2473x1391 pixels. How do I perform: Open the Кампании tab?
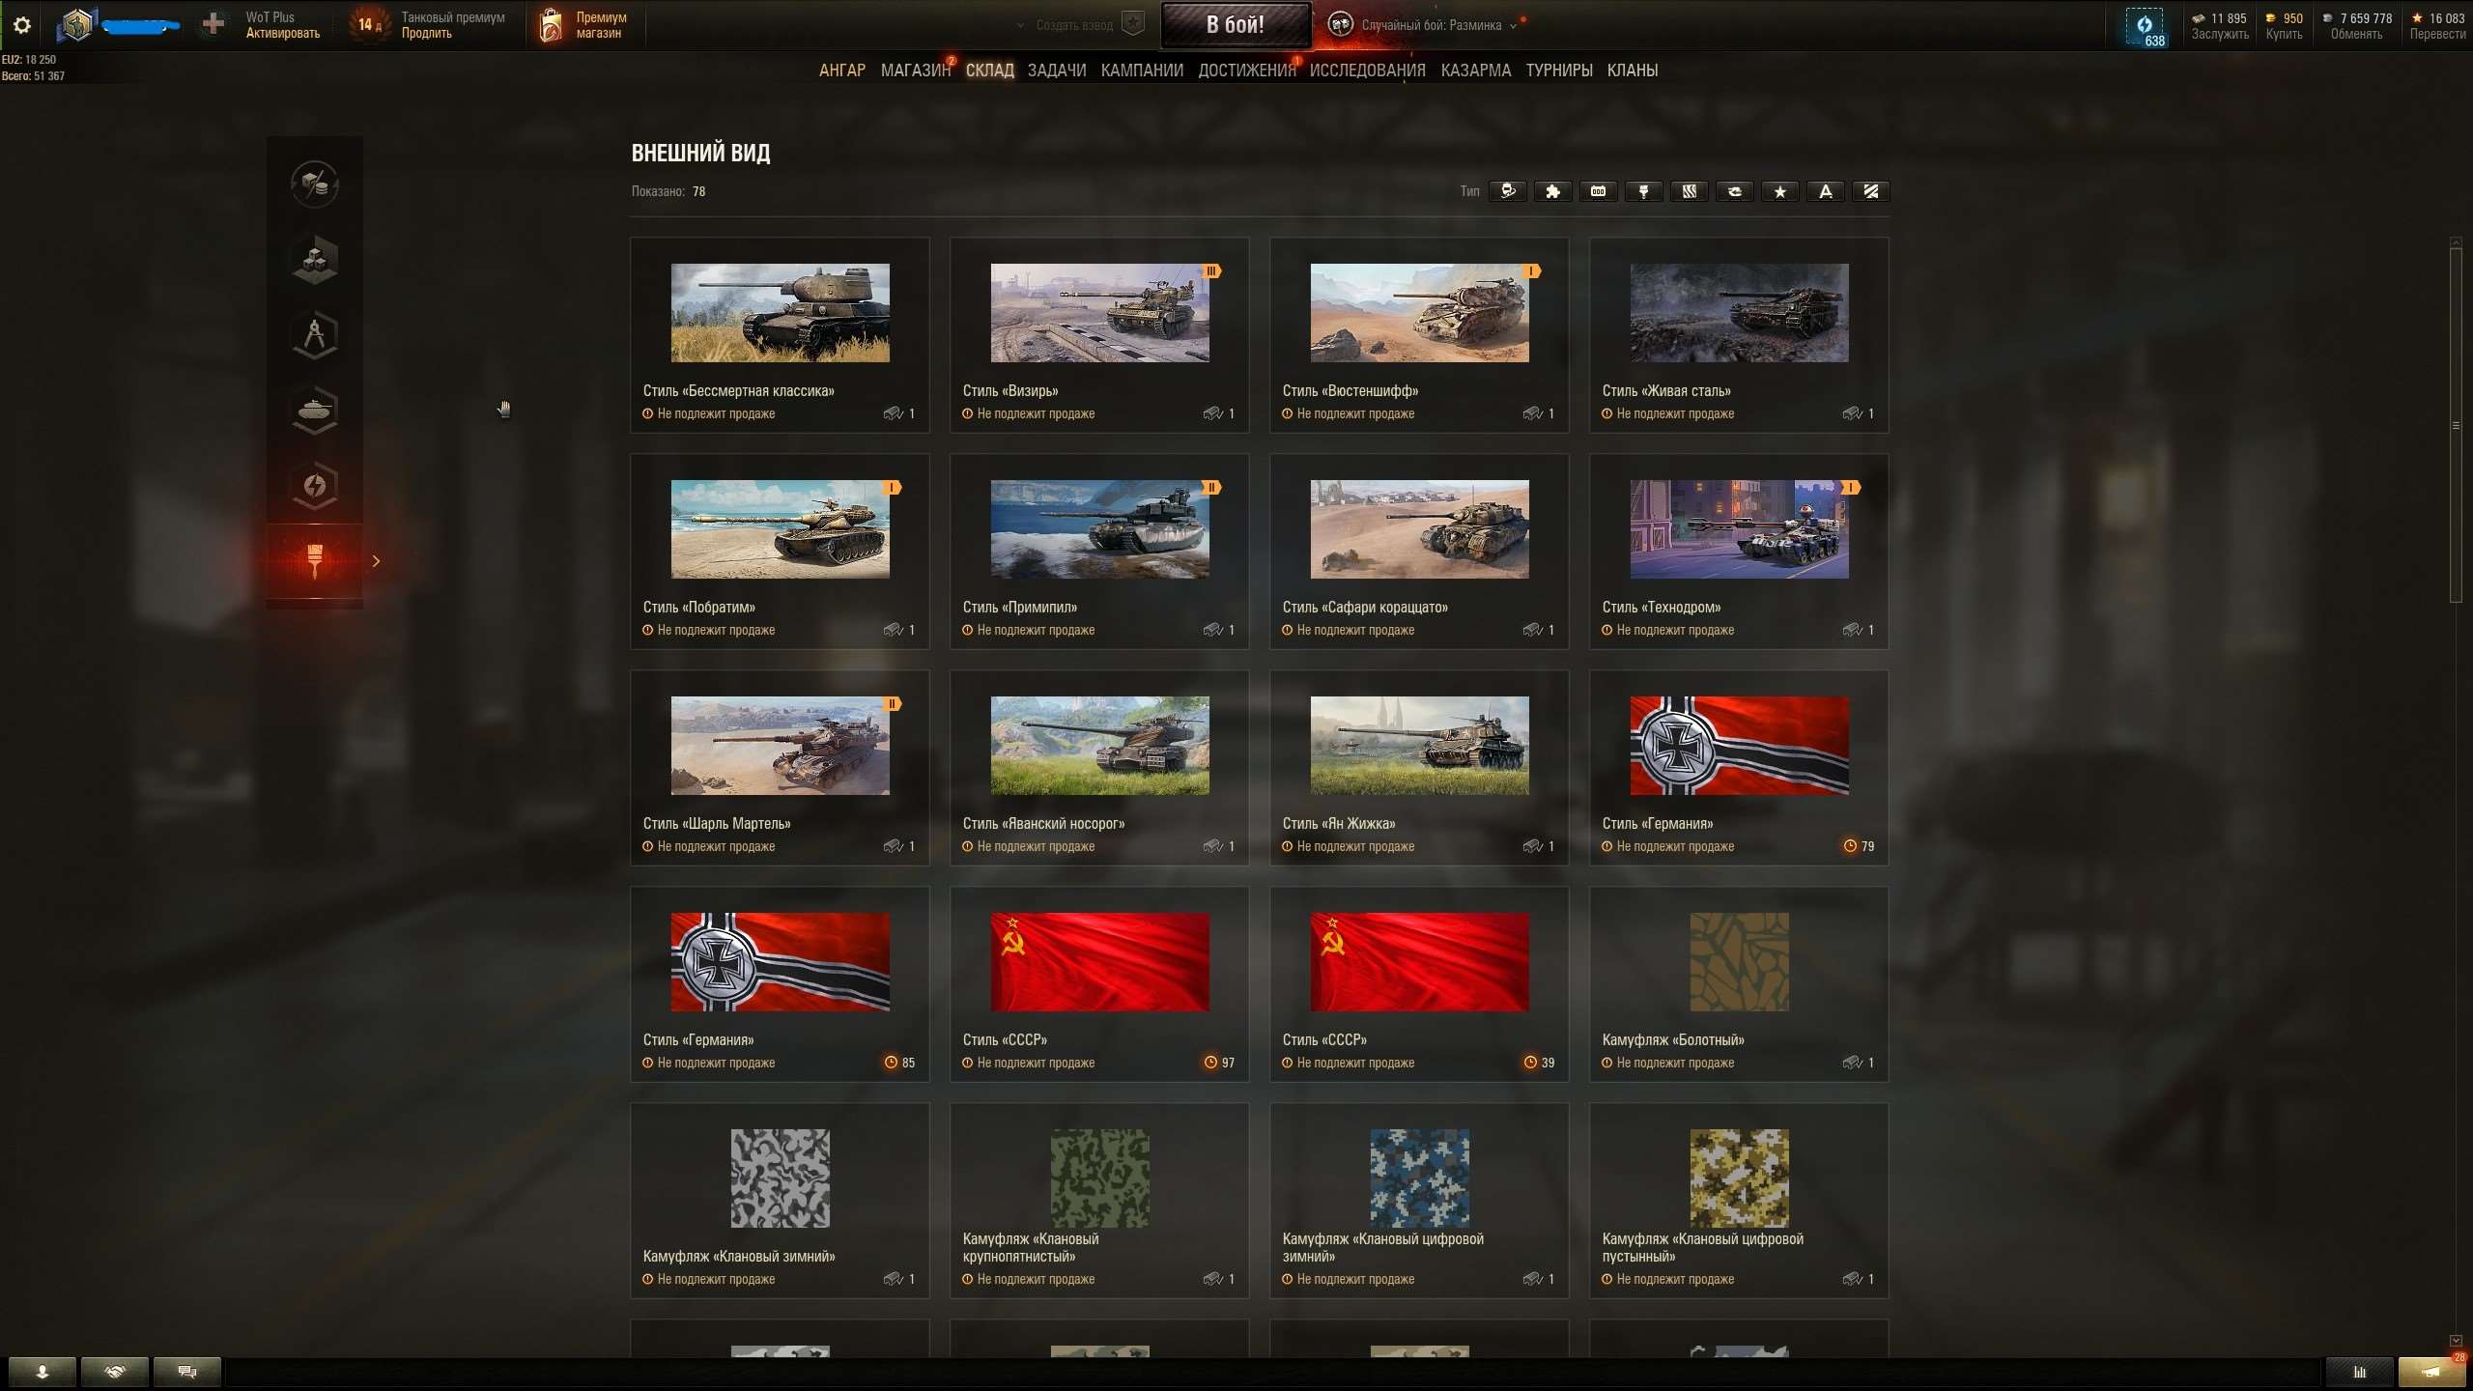(x=1142, y=71)
